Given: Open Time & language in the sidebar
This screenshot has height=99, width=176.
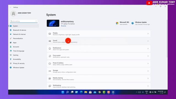Looking at the screenshot, I should (24, 51).
